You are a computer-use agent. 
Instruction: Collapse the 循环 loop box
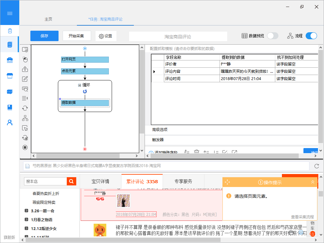click(79, 85)
